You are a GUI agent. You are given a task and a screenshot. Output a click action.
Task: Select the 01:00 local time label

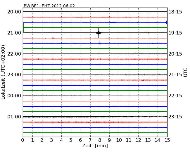[14, 117]
